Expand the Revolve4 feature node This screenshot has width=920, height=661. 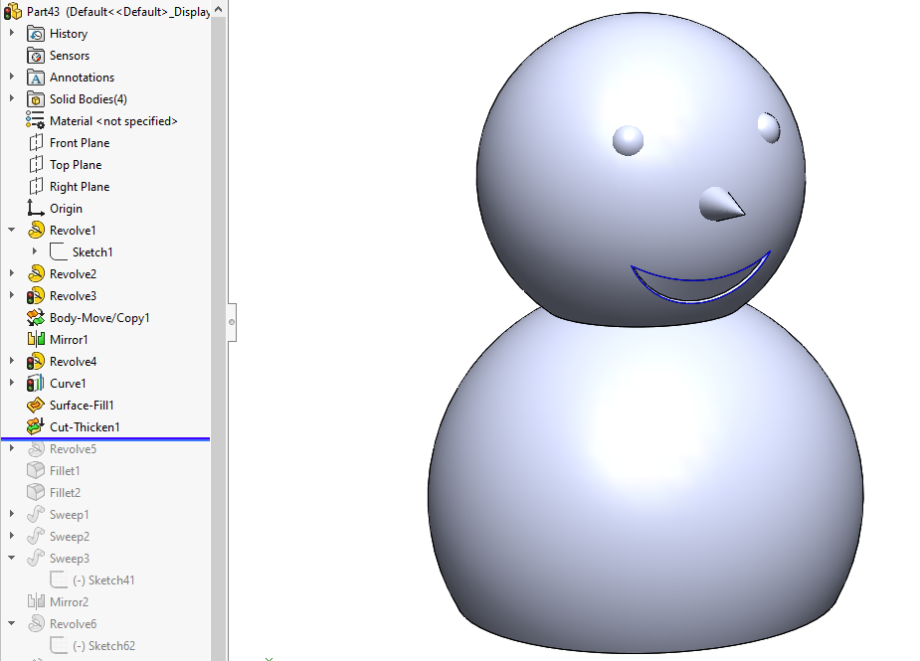tap(12, 361)
